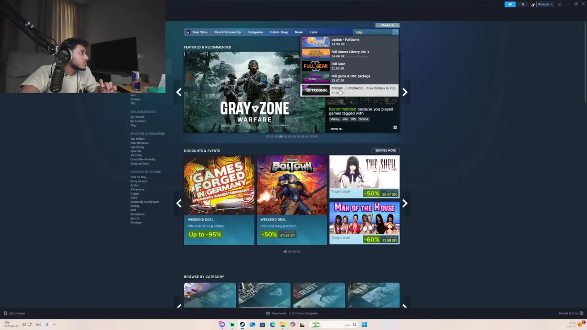Open Top Sellers category link
587x330 pixels.
click(138, 139)
